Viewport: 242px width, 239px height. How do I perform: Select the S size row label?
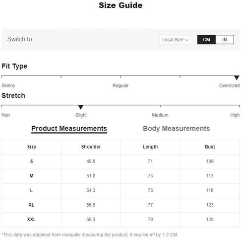point(32,161)
